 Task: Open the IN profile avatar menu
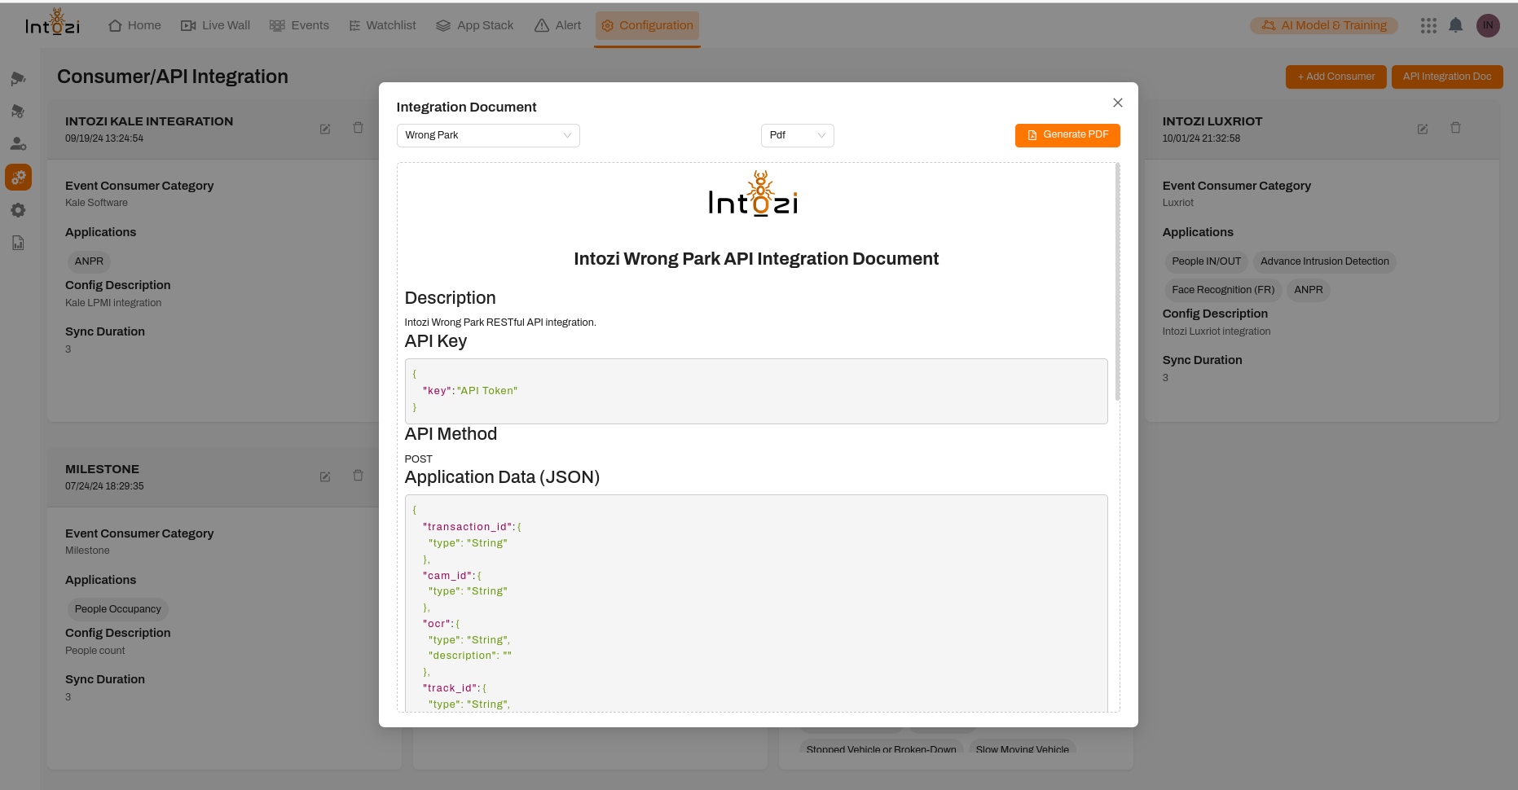[x=1489, y=25]
